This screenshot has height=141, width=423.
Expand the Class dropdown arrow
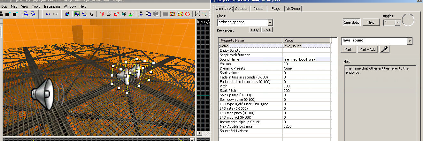tap(270, 22)
